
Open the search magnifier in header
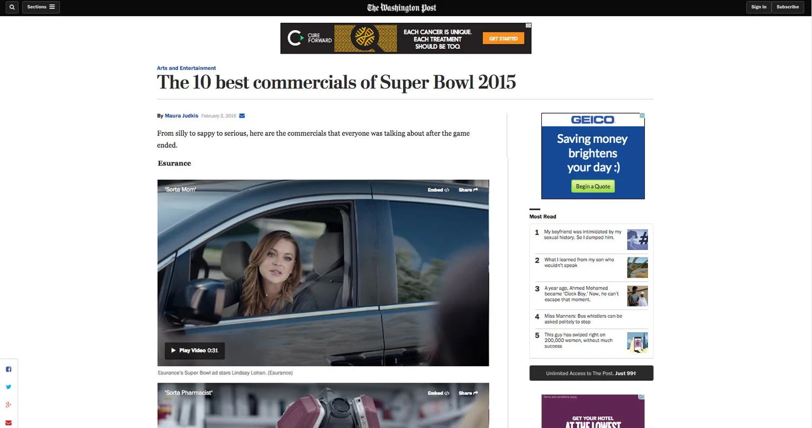(11, 7)
